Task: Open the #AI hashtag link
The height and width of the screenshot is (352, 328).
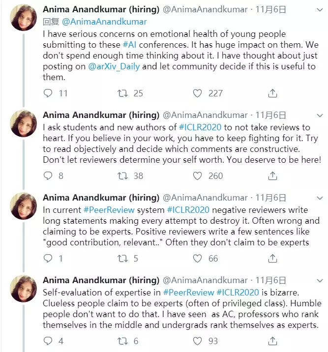Action: click(x=130, y=45)
